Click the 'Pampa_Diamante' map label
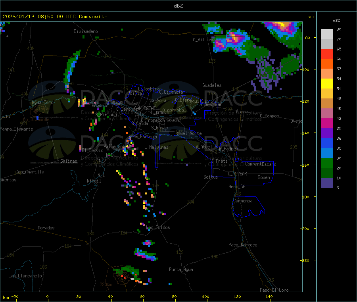 [x=17, y=129]
